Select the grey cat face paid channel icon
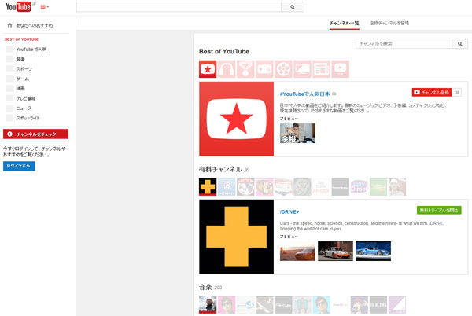 (x=303, y=187)
